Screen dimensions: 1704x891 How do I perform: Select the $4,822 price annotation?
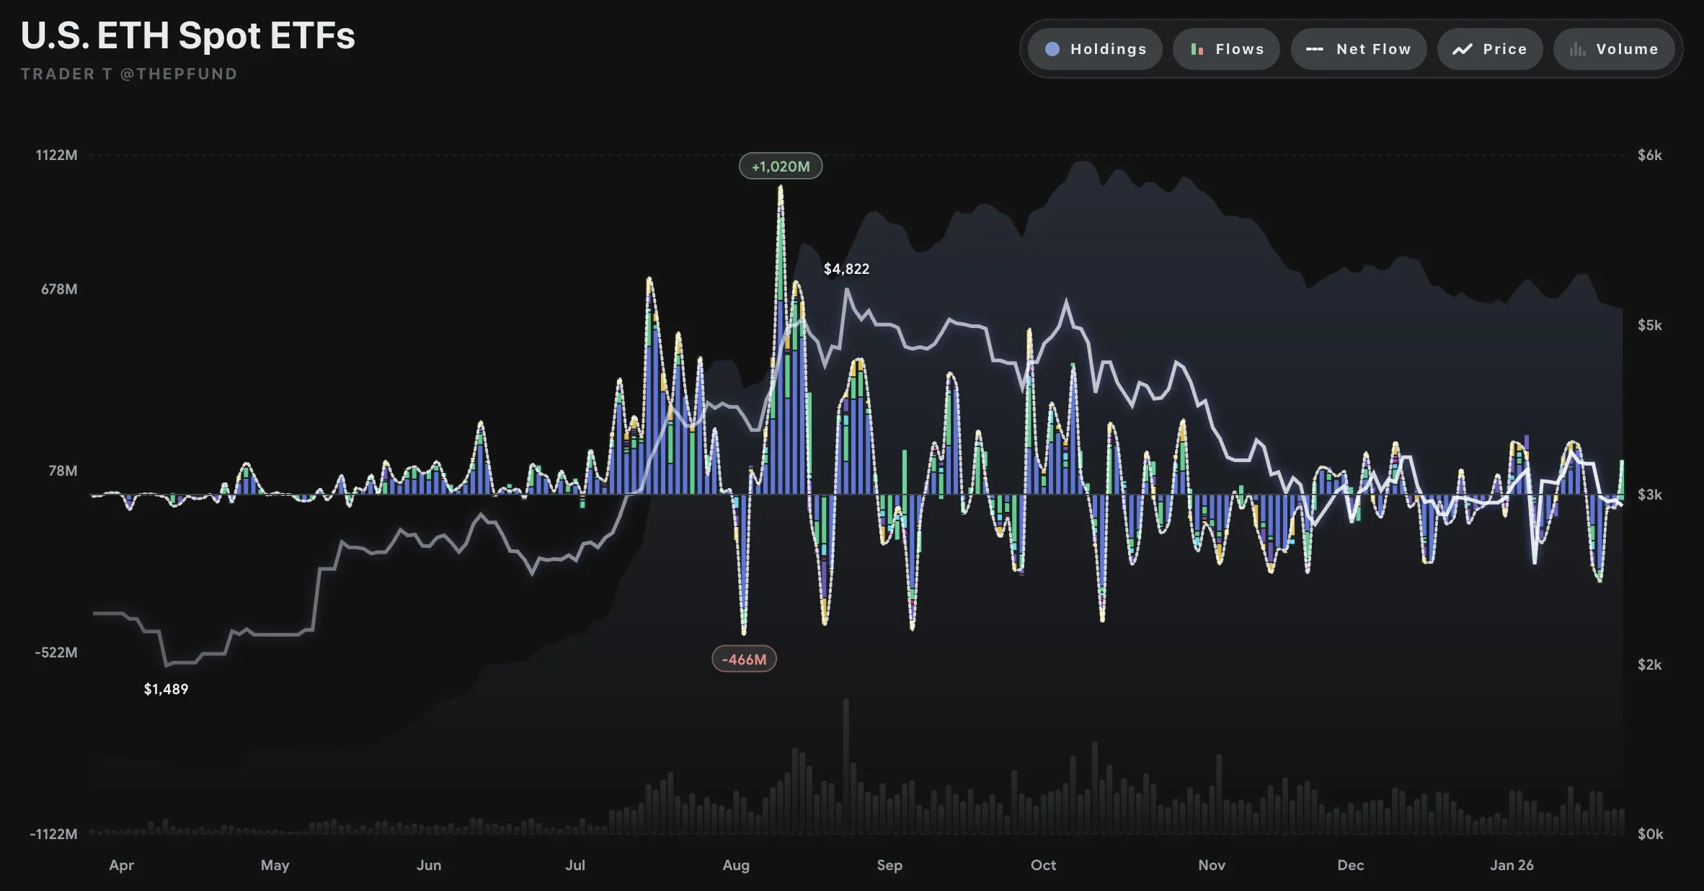pos(847,268)
